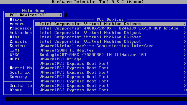Select Processor in the Main Menu
Screen dimensions: 187x105
[21, 28]
